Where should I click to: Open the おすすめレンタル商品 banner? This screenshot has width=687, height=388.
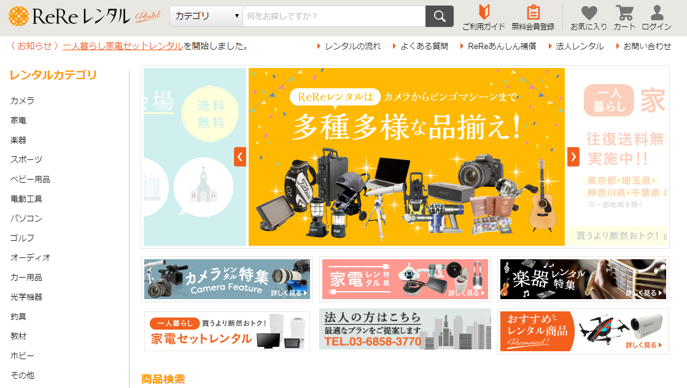pyautogui.click(x=583, y=331)
